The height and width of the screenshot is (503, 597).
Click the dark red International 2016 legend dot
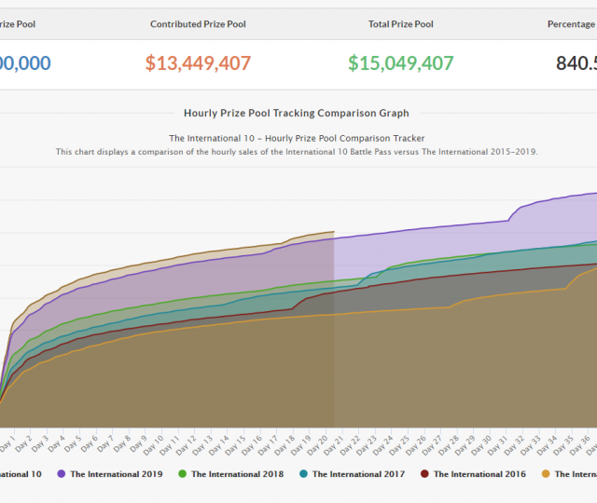tap(425, 474)
